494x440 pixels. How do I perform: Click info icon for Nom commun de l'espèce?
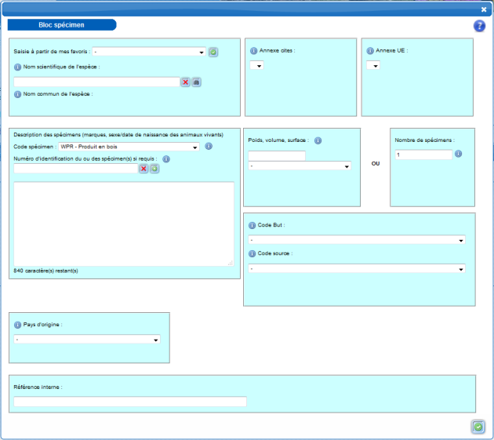[x=17, y=94]
